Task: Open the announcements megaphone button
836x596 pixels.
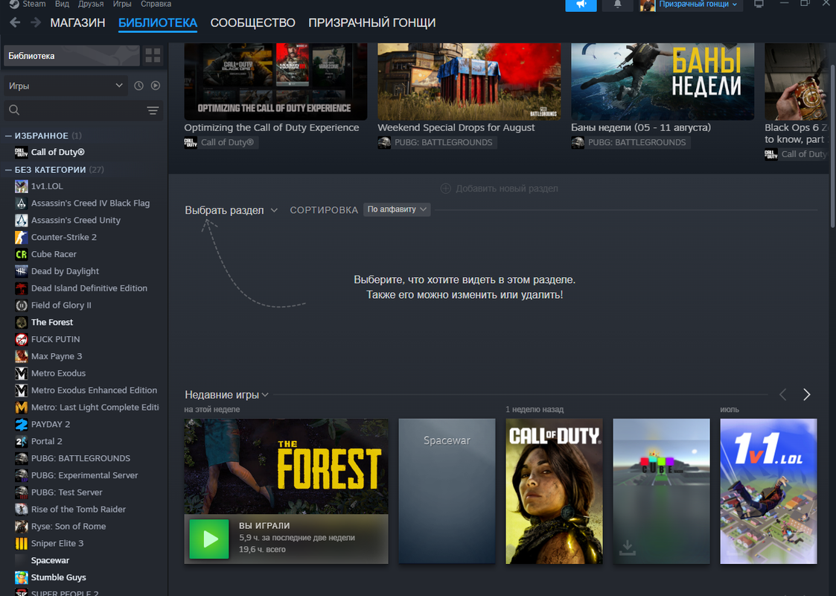Action: coord(581,4)
